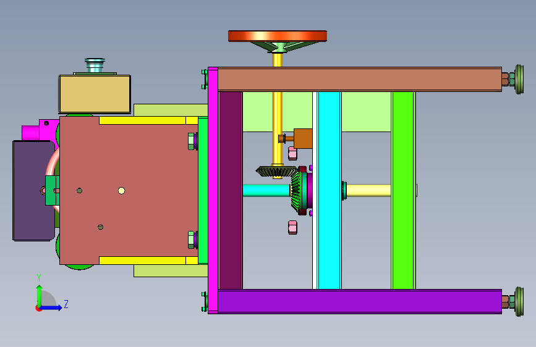Select the bottom yellow rail strip
536x347 pixels.
pyautogui.click(x=148, y=261)
